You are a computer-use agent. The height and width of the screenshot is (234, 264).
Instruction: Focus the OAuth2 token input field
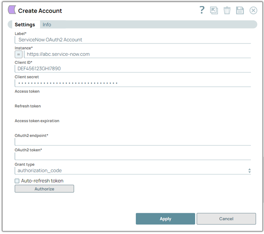pyautogui.click(x=133, y=156)
